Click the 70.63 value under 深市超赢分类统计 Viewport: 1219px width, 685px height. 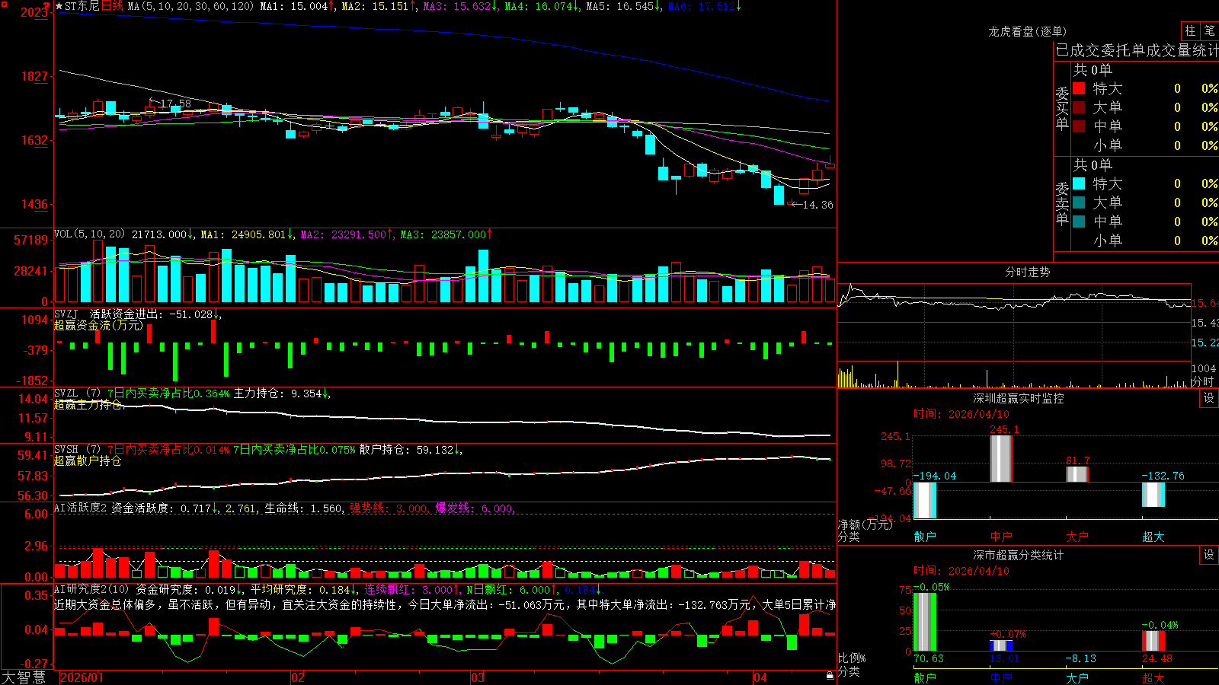click(929, 658)
